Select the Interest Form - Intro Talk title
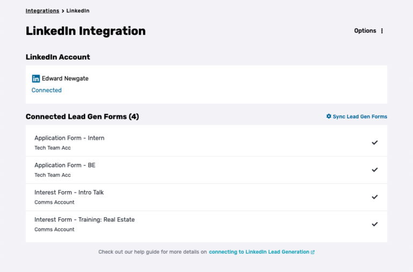The image size is (413, 272). 69,192
